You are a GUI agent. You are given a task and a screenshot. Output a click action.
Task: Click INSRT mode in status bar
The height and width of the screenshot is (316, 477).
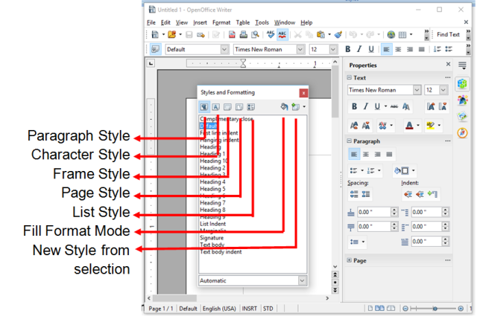coord(250,309)
